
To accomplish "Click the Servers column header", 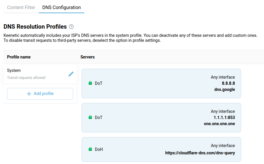I will click(x=88, y=57).
